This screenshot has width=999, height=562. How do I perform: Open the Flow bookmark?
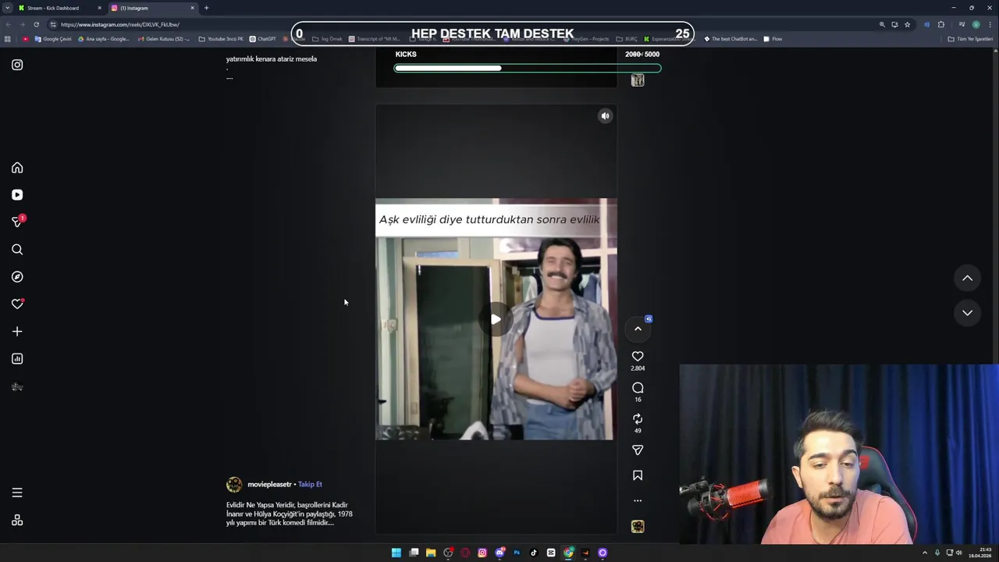point(773,39)
